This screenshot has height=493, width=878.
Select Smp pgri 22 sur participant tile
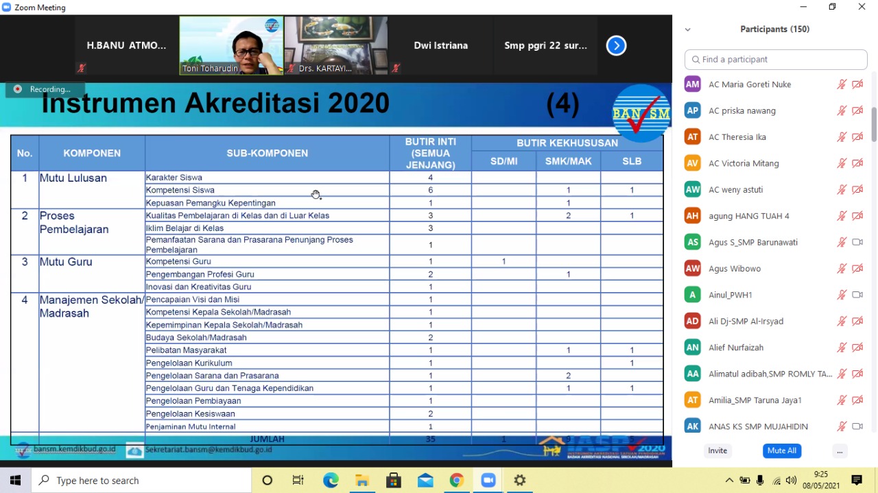(x=545, y=45)
